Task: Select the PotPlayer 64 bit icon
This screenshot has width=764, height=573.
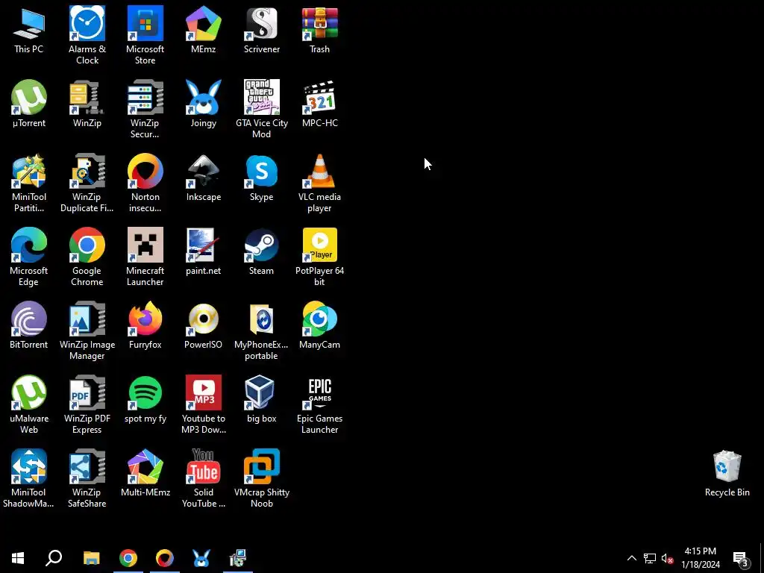Action: 319,257
